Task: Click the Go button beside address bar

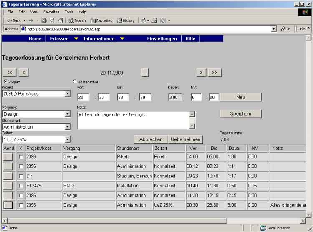Action: [x=285, y=29]
